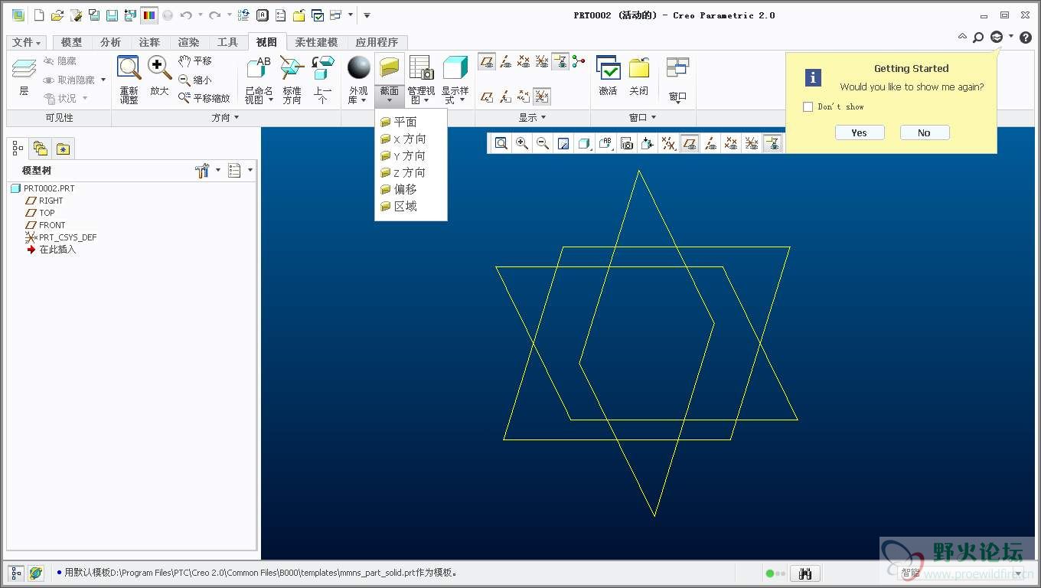Screen dimensions: 1041x588
Task: Open the Help question mark icon
Action: pos(1026,37)
